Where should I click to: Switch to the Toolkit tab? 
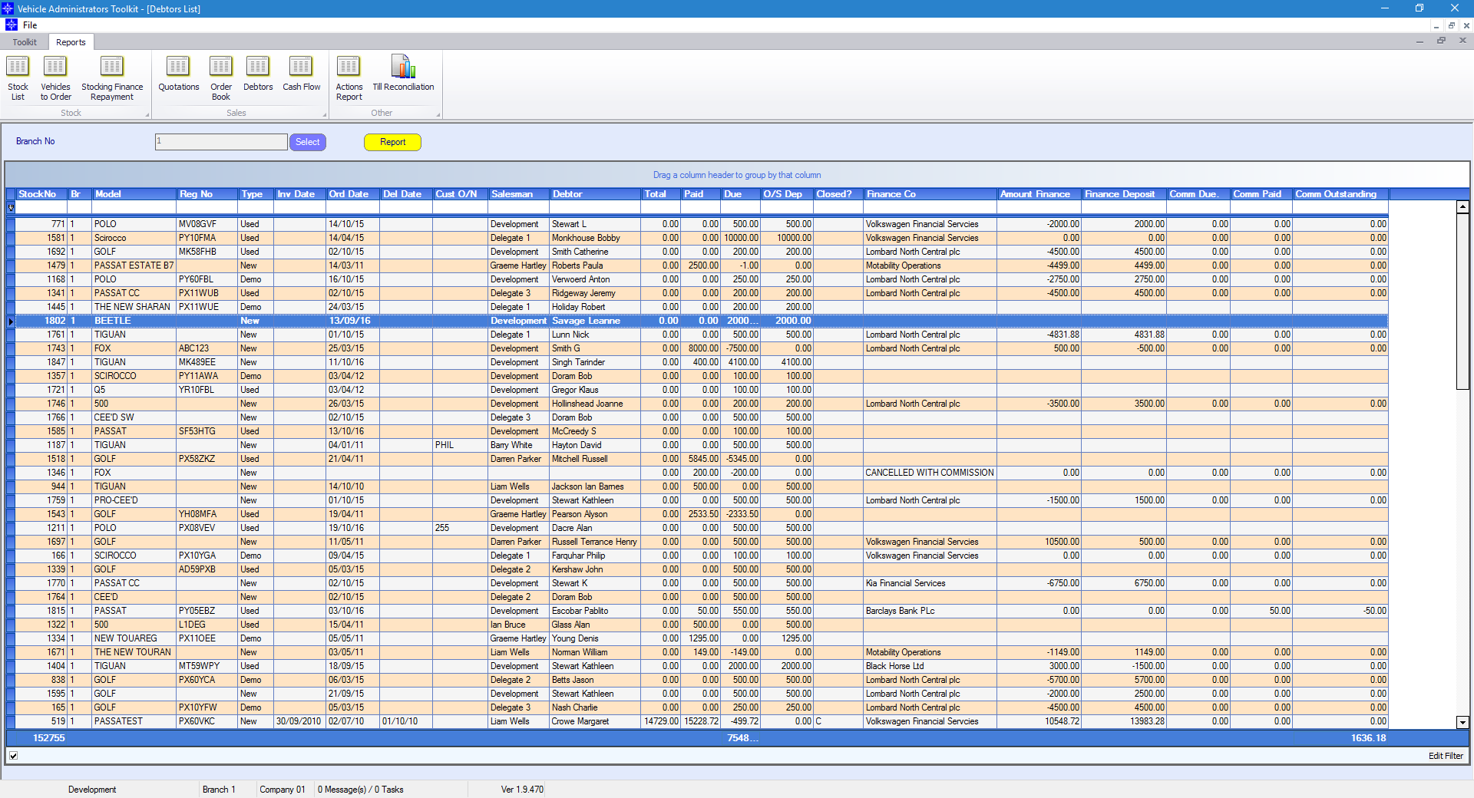click(25, 42)
